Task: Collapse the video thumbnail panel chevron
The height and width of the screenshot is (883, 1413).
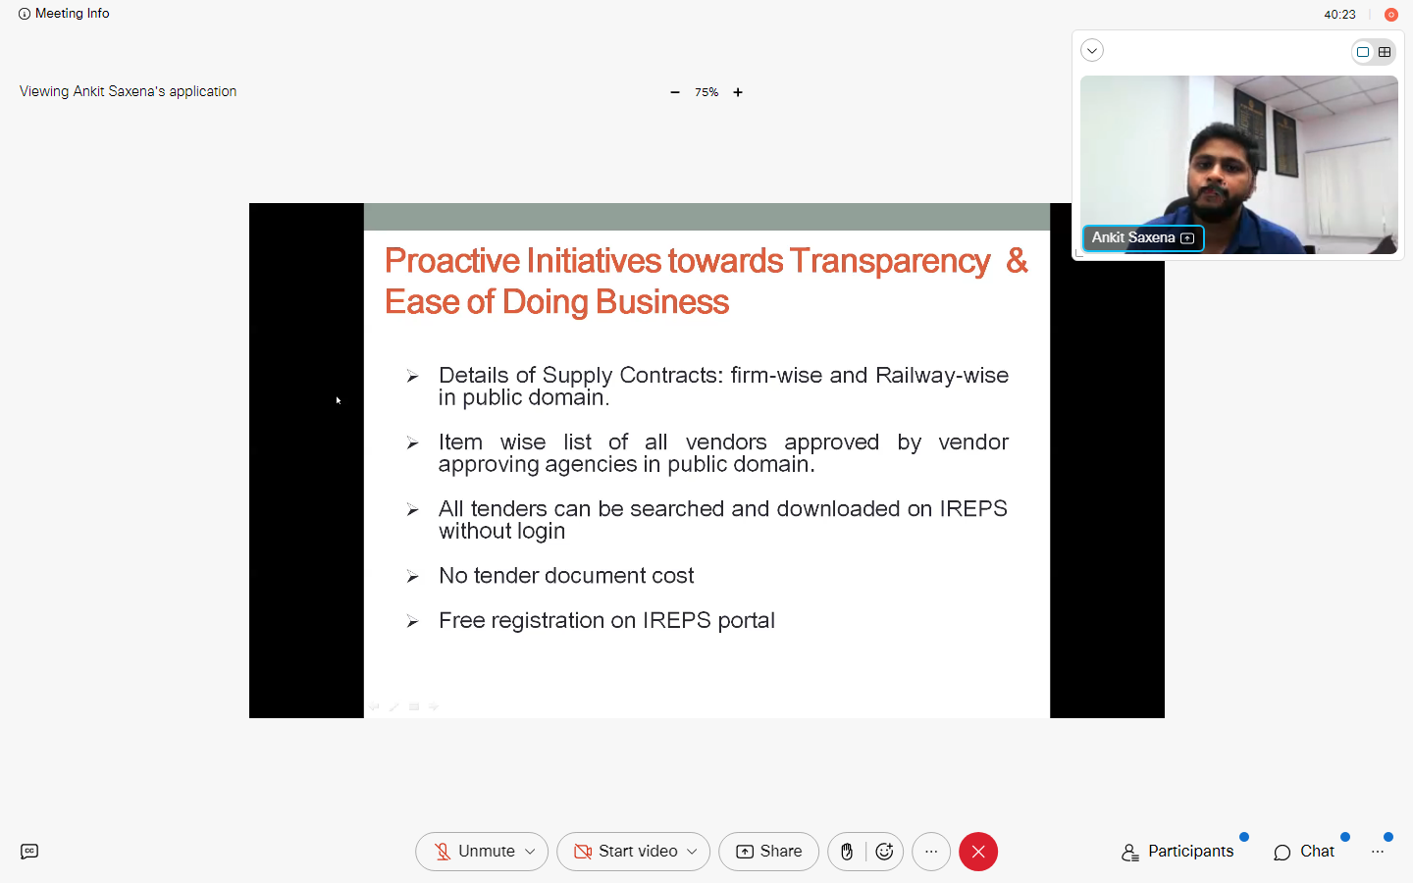Action: 1092,51
